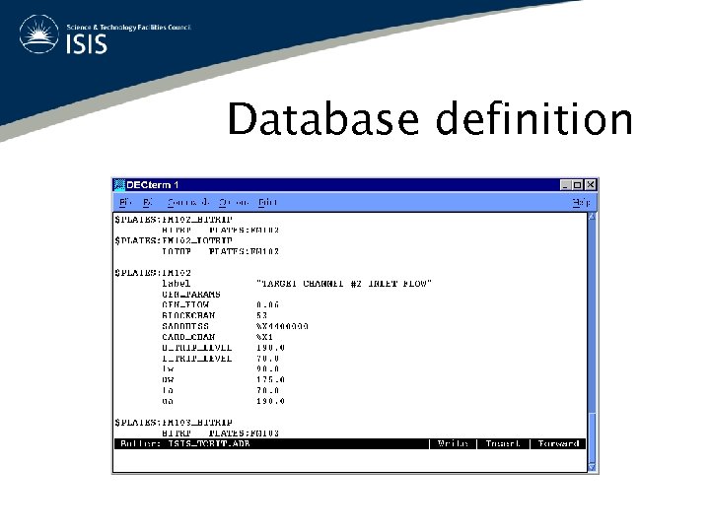Open the Help menu in DECterm

tap(581, 202)
